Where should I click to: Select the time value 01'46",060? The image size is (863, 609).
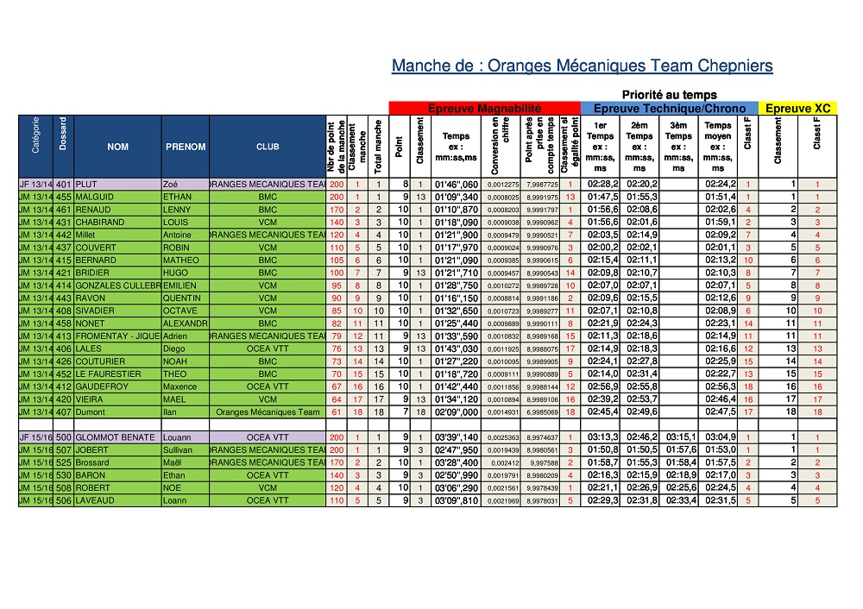tap(457, 185)
